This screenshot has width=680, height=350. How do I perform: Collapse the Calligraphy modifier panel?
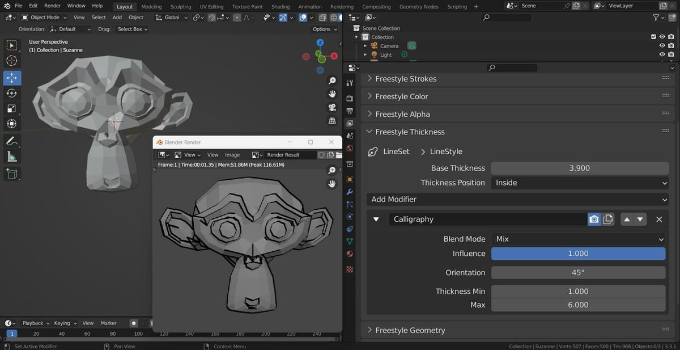[376, 219]
